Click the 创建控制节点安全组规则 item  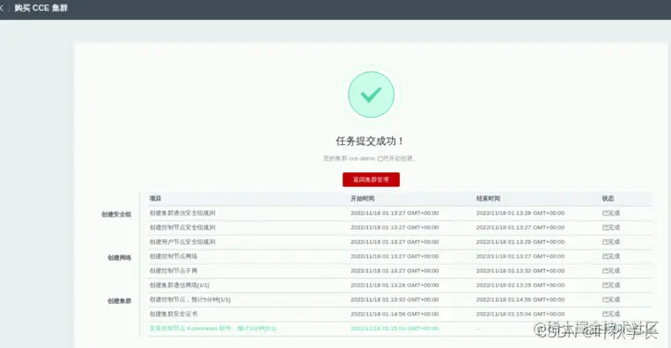[182, 228]
